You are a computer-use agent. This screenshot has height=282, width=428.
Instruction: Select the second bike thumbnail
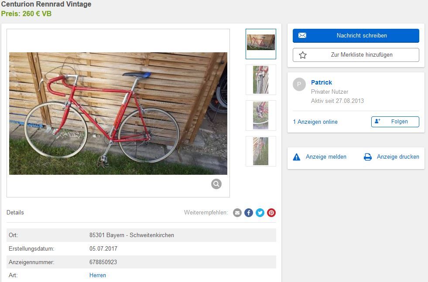260,80
